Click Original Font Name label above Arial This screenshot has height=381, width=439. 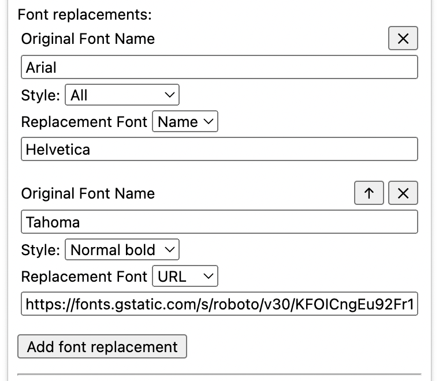coord(88,39)
